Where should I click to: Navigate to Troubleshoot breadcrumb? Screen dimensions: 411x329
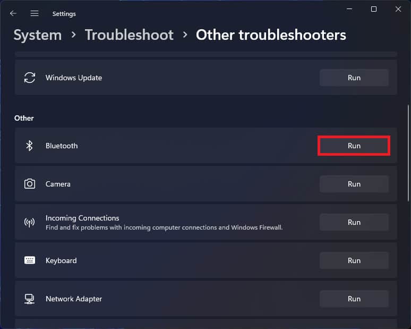point(129,35)
